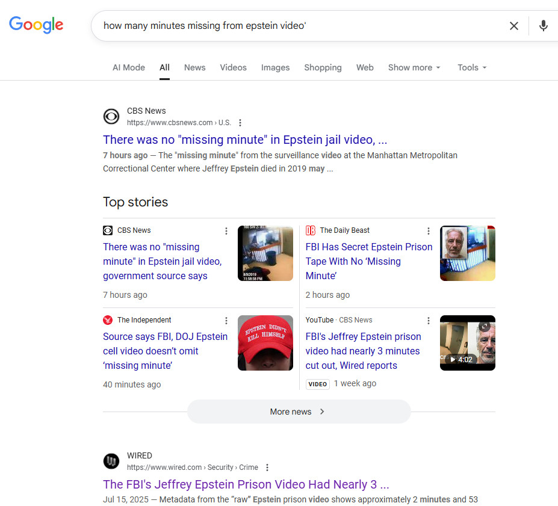Click the cbsnews.com U.S. URL breadcrumb
Image resolution: width=558 pixels, height=506 pixels.
(x=179, y=123)
